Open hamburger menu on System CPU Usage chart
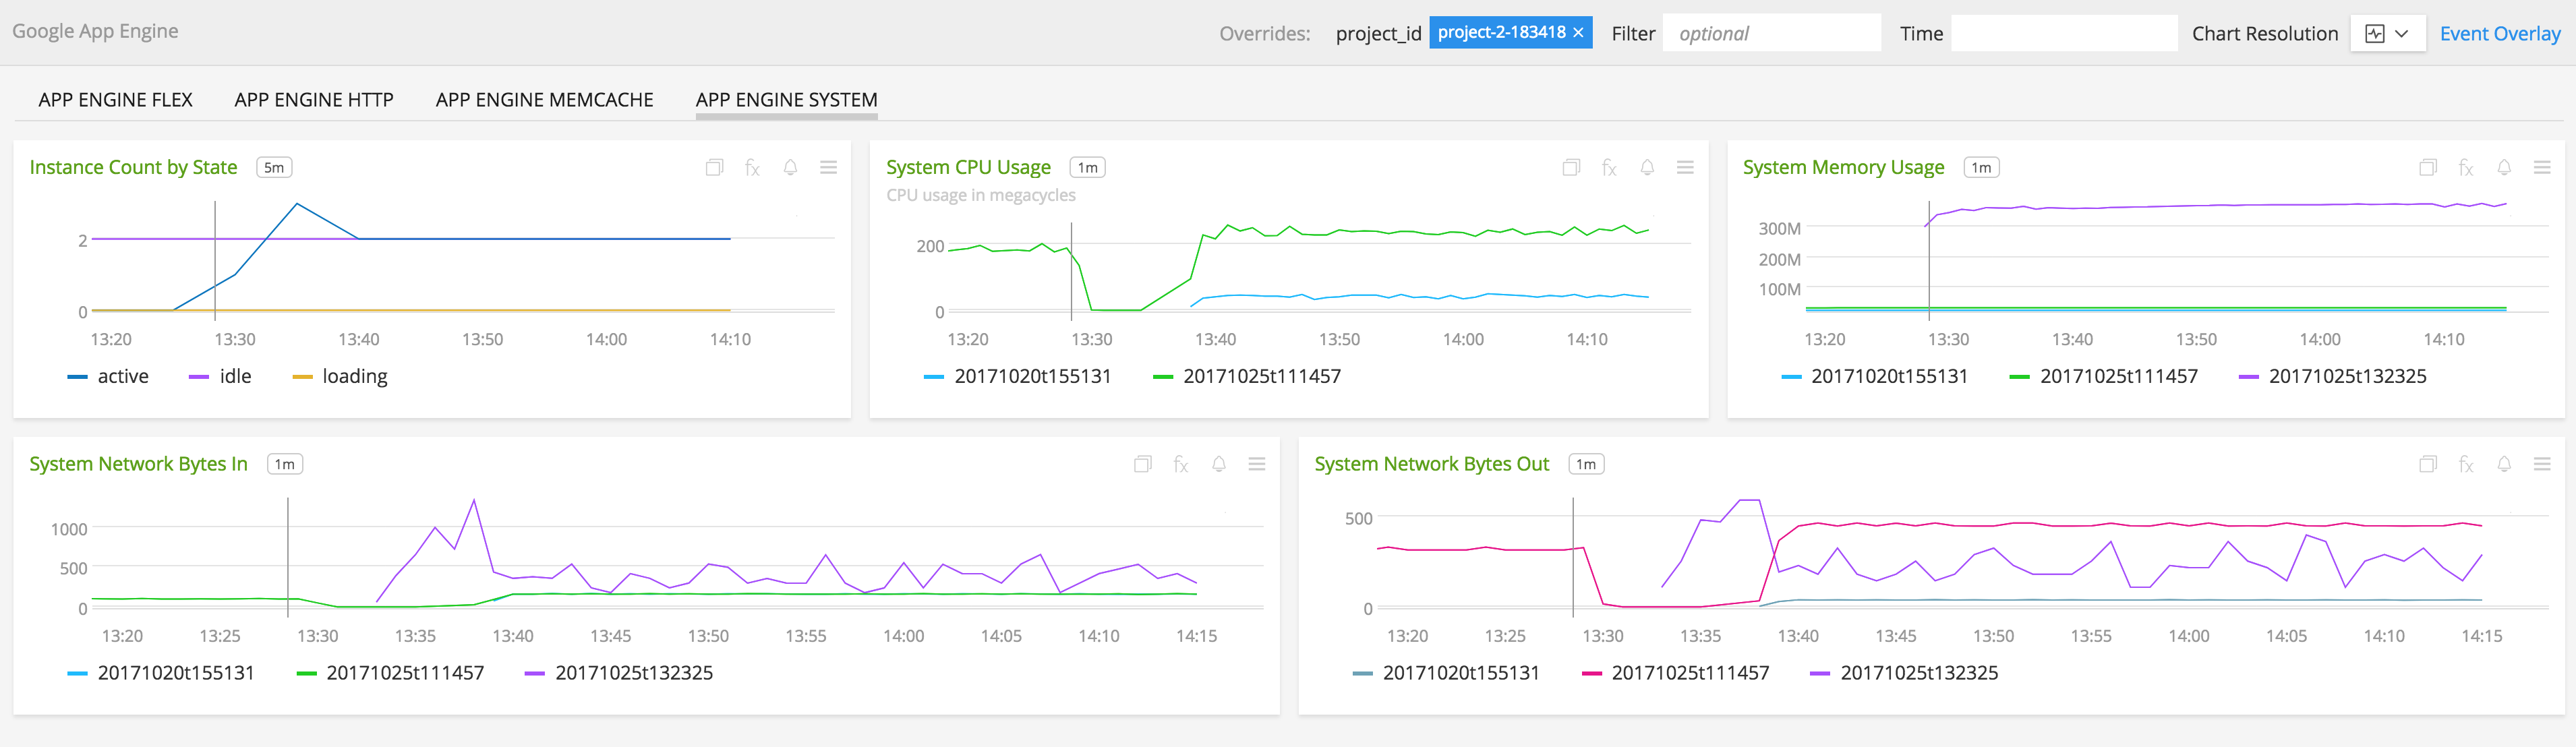 point(1685,168)
